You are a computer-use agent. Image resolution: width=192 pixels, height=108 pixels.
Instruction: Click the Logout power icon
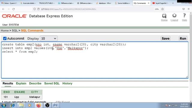point(174,16)
